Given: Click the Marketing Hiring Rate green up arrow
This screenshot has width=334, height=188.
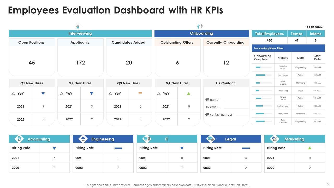Looking at the screenshot, I should (x=310, y=148).
